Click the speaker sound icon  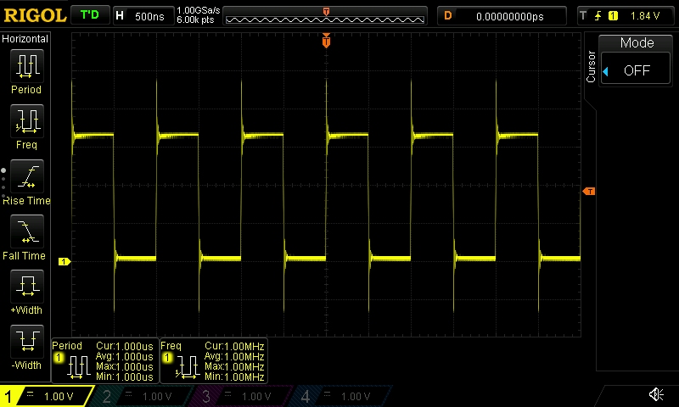point(655,394)
